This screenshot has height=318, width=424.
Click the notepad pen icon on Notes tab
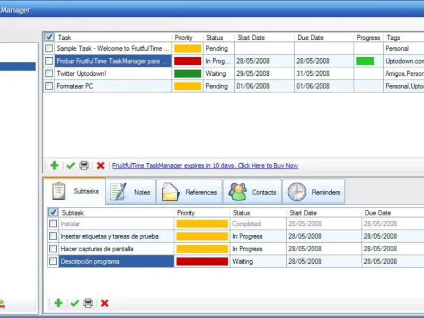click(118, 192)
